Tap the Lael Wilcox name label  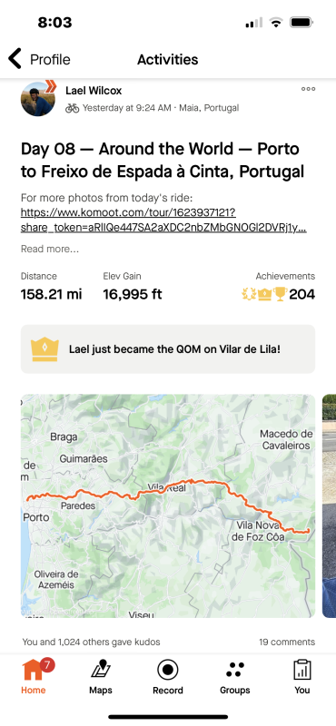[x=94, y=90]
